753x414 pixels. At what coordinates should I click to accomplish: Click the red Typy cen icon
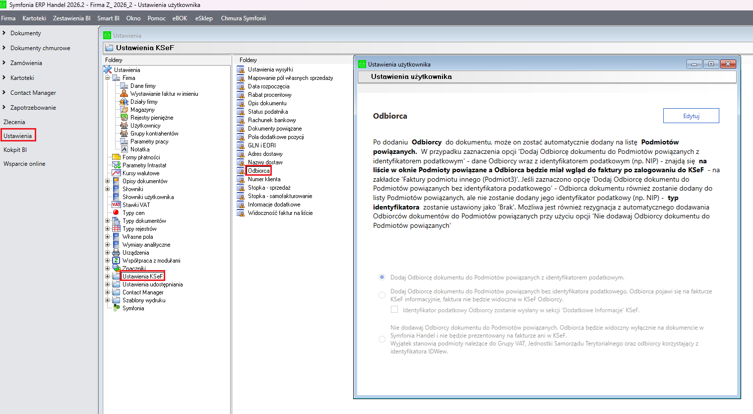116,213
